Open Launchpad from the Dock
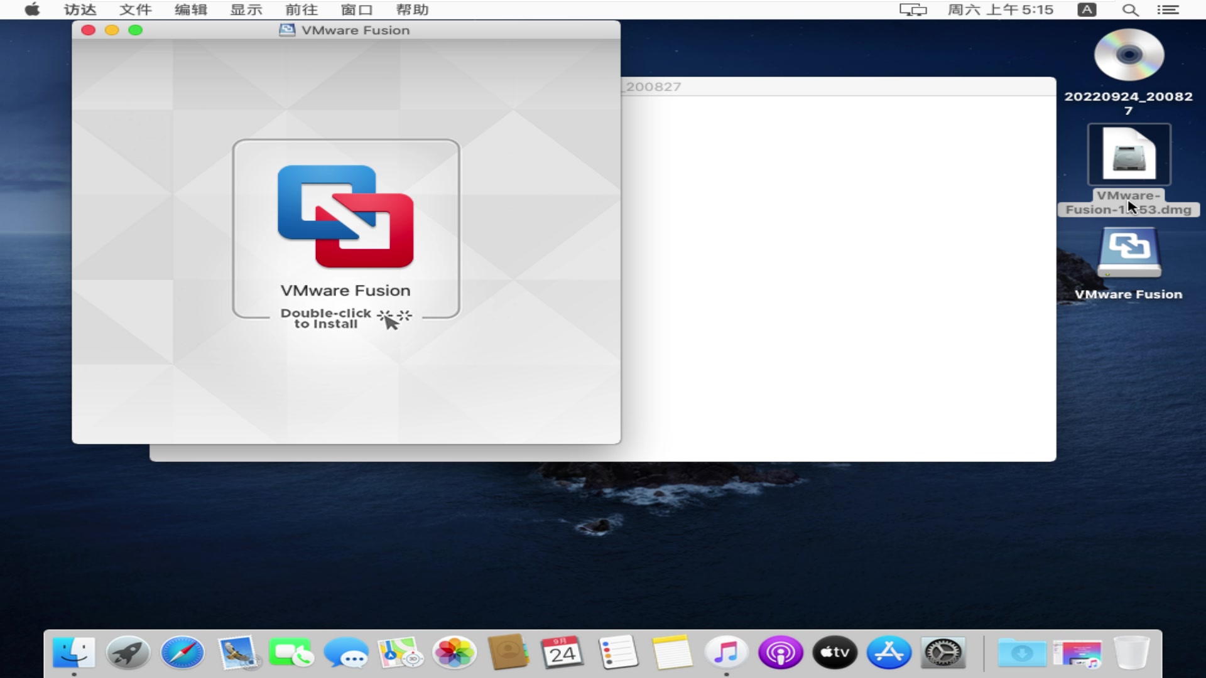 click(128, 652)
